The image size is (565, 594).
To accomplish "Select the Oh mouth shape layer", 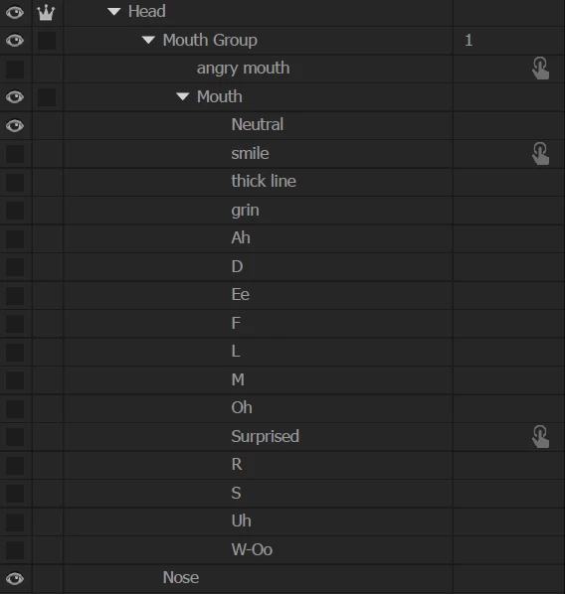I will click(x=242, y=407).
